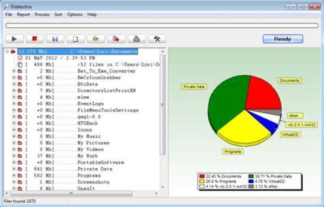
Task: Select the SnagIt folder row
Action: point(60,189)
